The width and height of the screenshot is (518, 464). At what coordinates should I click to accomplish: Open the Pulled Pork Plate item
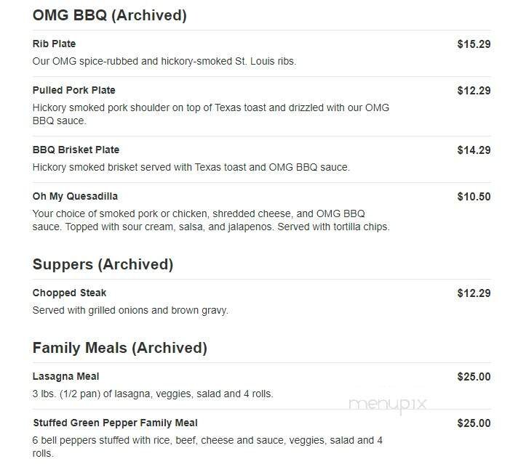click(x=73, y=91)
